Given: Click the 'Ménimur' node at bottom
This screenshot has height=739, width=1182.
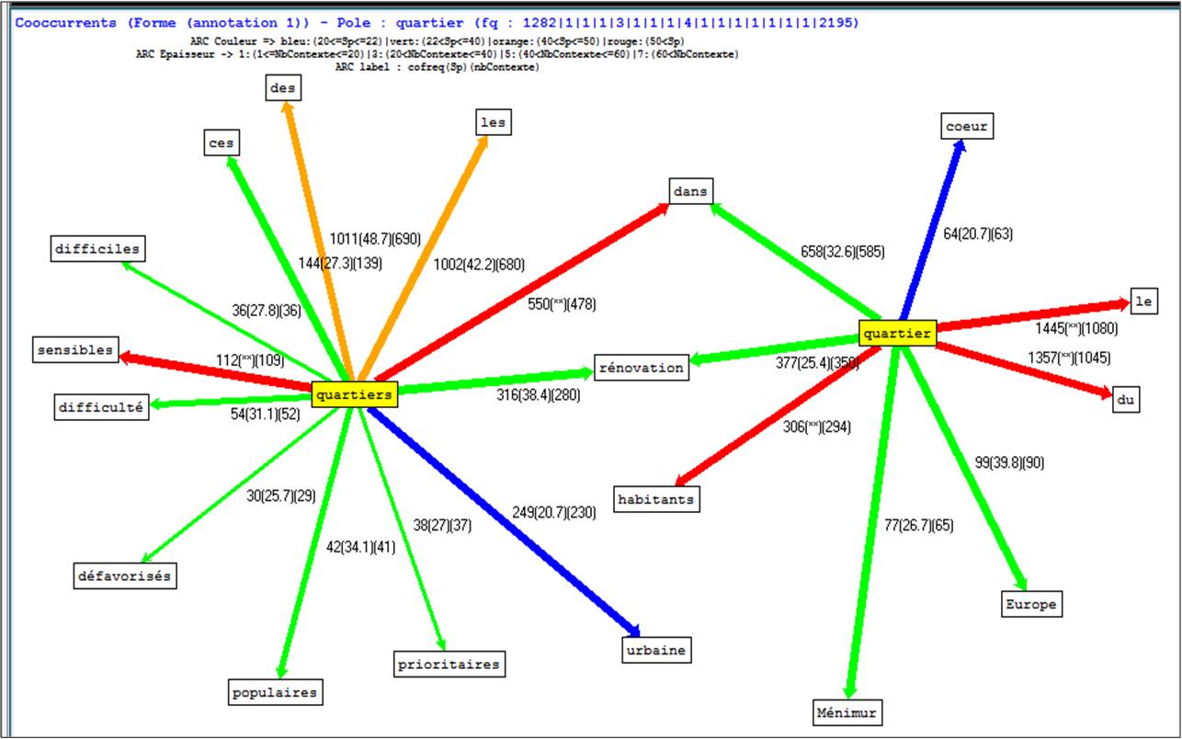Looking at the screenshot, I should click(849, 712).
